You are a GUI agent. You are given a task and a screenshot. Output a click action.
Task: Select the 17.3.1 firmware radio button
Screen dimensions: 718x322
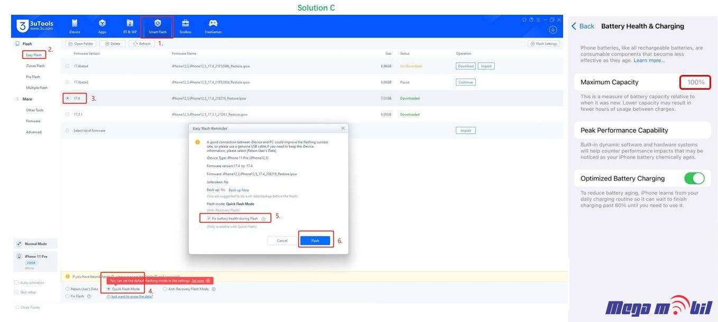67,114
